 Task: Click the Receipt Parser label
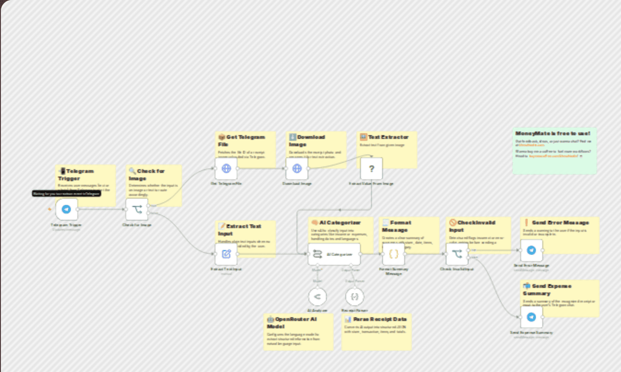pos(354,310)
